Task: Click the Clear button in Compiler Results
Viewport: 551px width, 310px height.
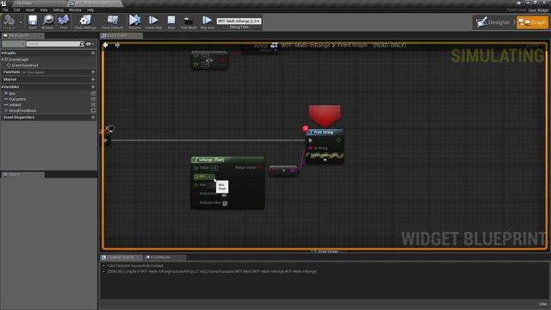Action: pyautogui.click(x=543, y=304)
